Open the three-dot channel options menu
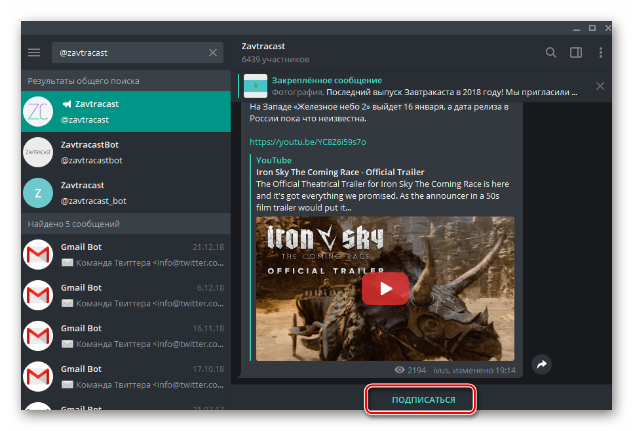The image size is (633, 431). [601, 52]
